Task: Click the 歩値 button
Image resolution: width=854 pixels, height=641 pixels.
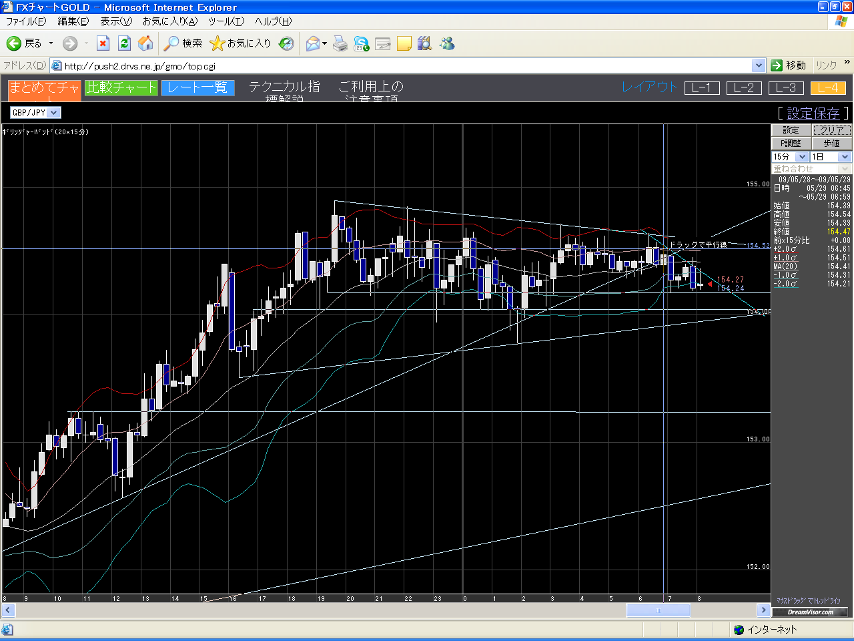Action: click(x=832, y=144)
